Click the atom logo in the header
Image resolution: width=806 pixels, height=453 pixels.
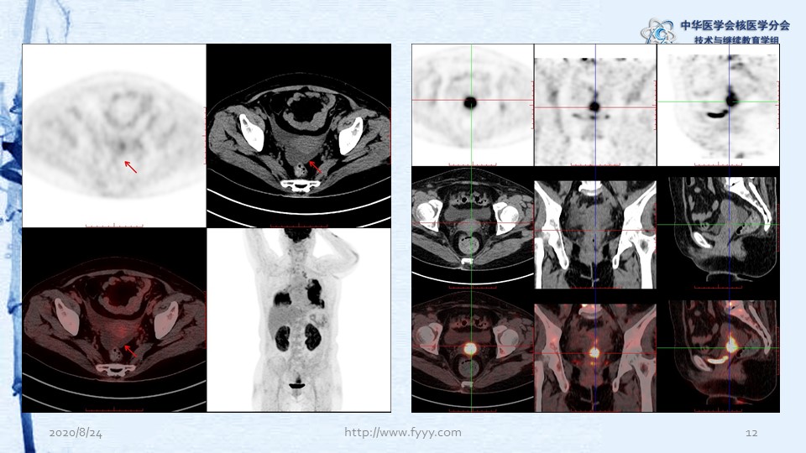coord(657,32)
